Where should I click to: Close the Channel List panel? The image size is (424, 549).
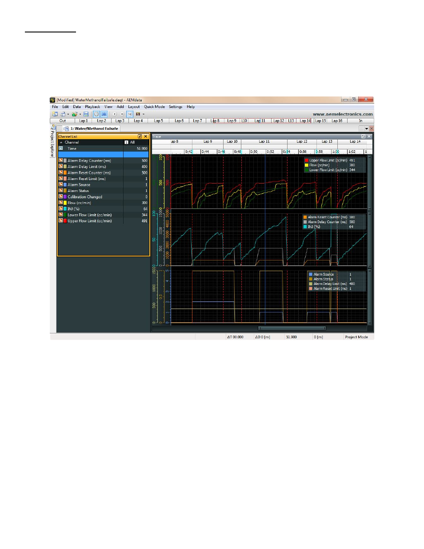point(146,136)
